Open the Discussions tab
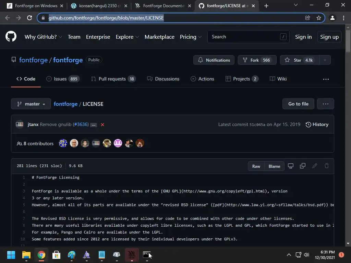Screen dimensions: 351x263 [x=163, y=79]
